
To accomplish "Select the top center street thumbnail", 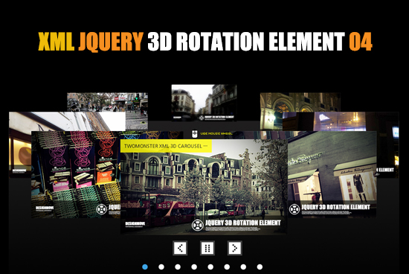I will pos(204,103).
